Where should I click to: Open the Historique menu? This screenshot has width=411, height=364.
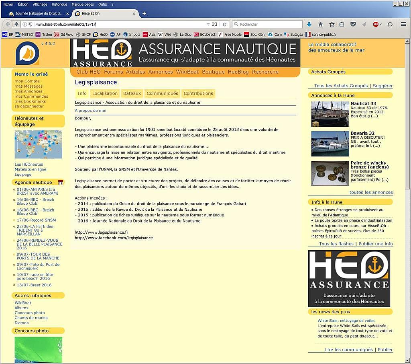[59, 4]
